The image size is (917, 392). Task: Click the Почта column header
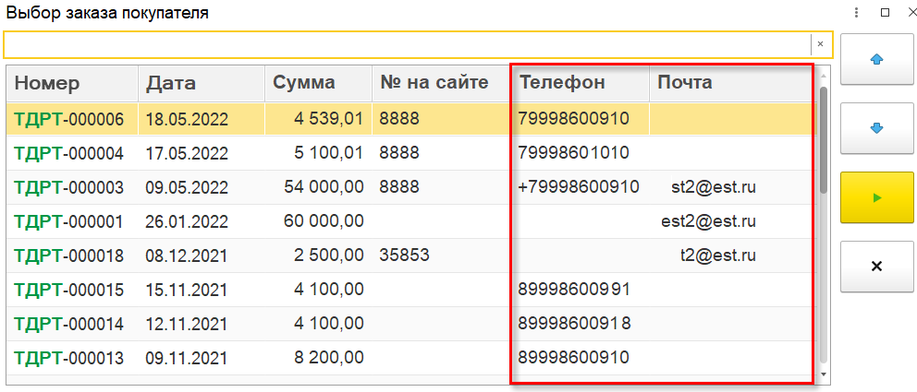pos(685,83)
